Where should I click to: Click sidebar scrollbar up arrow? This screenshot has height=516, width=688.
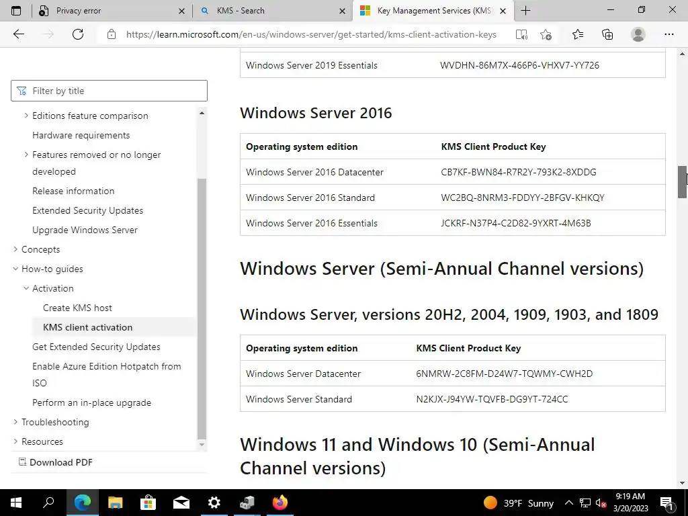coord(202,113)
